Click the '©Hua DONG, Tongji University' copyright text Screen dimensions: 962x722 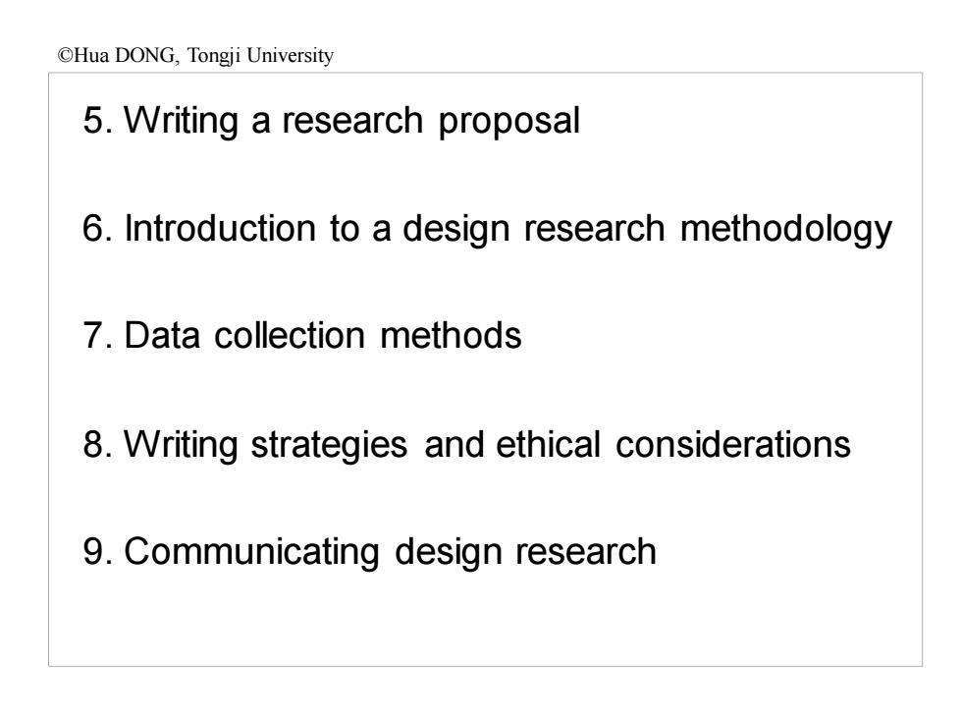pos(195,56)
